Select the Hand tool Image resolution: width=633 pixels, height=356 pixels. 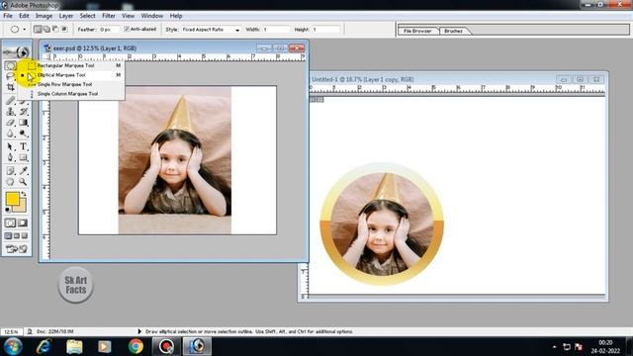(x=11, y=182)
